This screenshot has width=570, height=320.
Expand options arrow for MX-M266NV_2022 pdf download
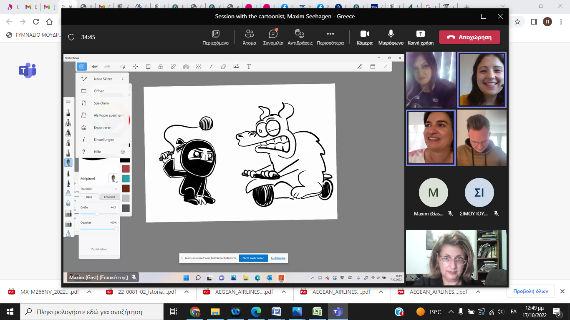[x=89, y=292]
